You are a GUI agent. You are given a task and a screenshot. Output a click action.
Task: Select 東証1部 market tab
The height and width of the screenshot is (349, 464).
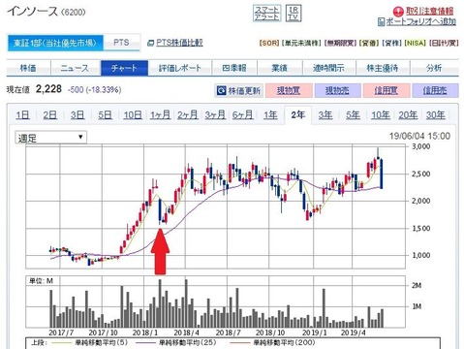click(55, 43)
